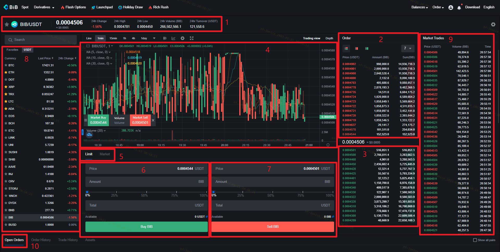Toggle the favorite star for ETH
The height and width of the screenshot is (252, 500).
tap(6, 72)
